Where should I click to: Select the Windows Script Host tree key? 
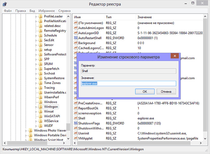click(x=49, y=140)
